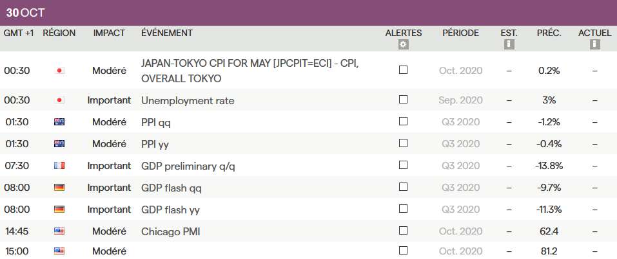Open the GDP flash yy event
This screenshot has height=259, width=617.
point(168,210)
